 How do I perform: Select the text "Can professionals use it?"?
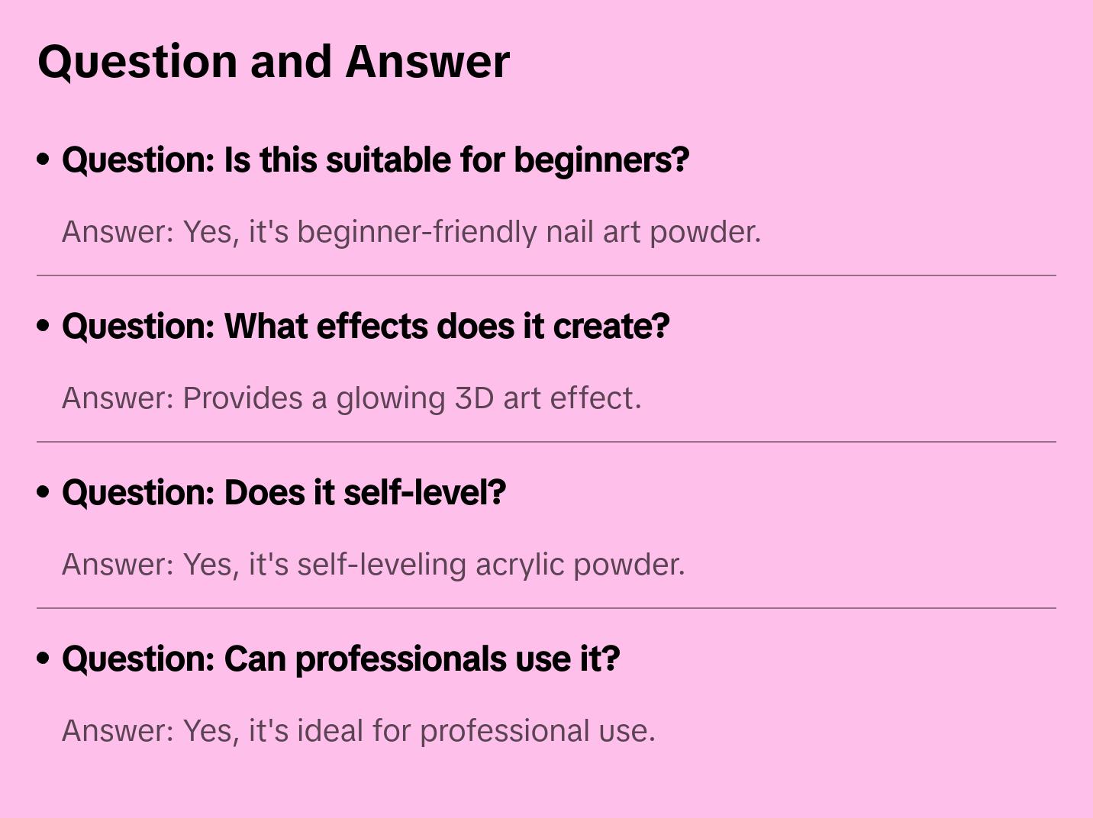421,659
